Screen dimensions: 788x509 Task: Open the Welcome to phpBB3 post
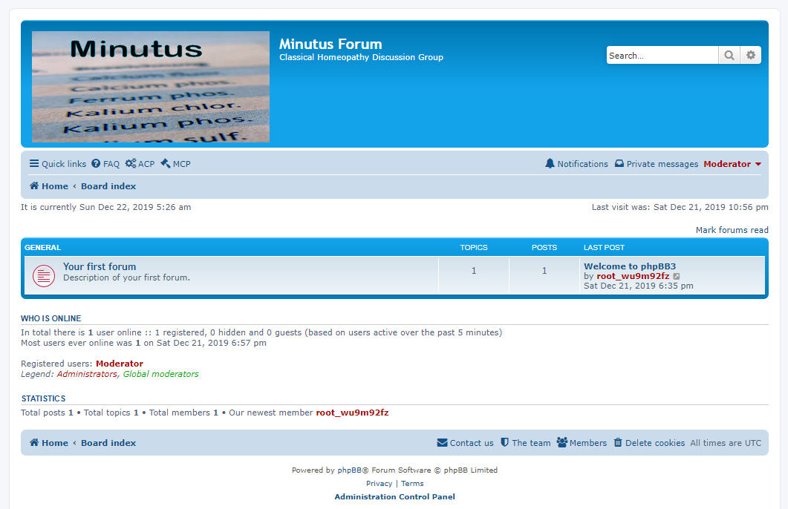click(629, 266)
